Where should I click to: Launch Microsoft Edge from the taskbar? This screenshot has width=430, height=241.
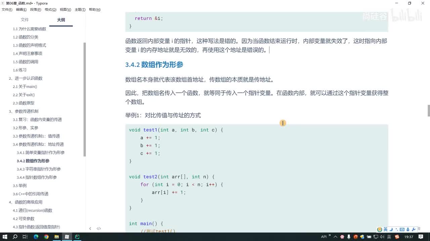36,237
